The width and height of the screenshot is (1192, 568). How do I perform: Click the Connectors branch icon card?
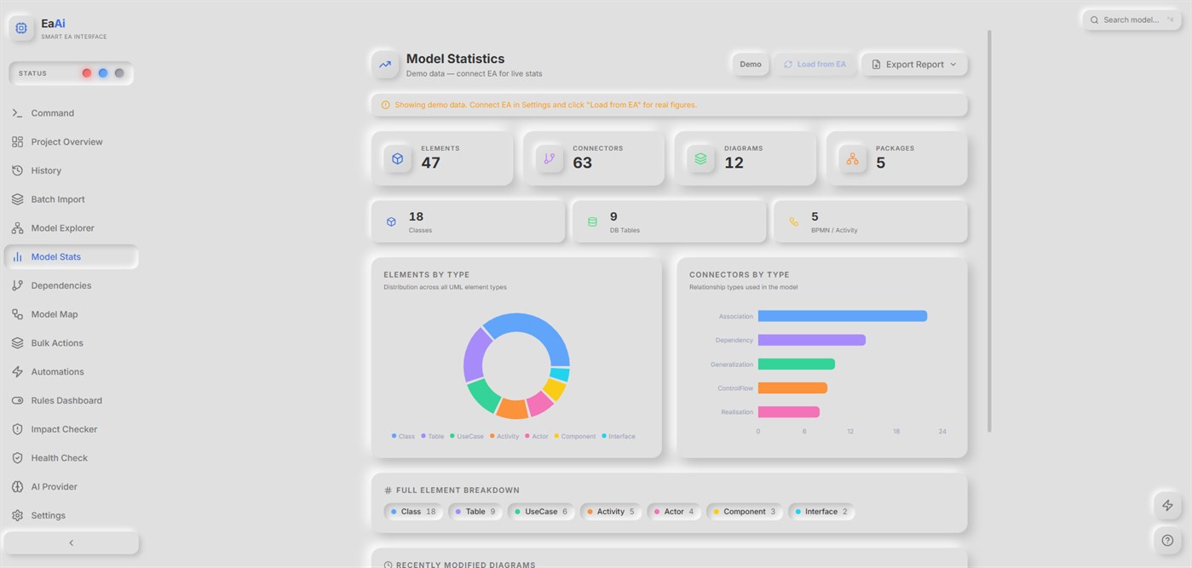tap(550, 158)
